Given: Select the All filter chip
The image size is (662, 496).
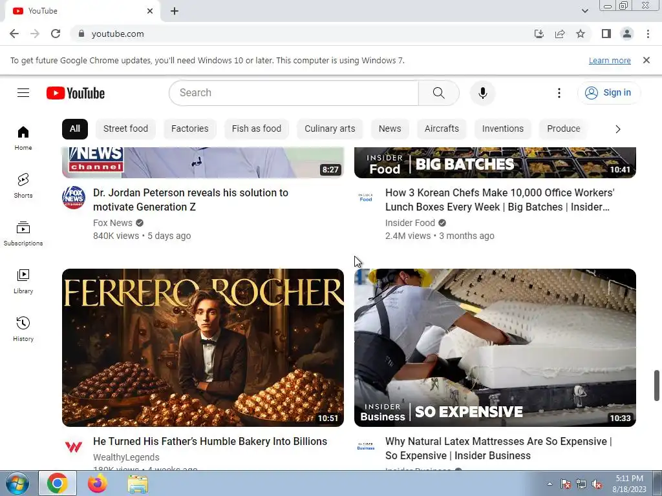Looking at the screenshot, I should [x=75, y=129].
